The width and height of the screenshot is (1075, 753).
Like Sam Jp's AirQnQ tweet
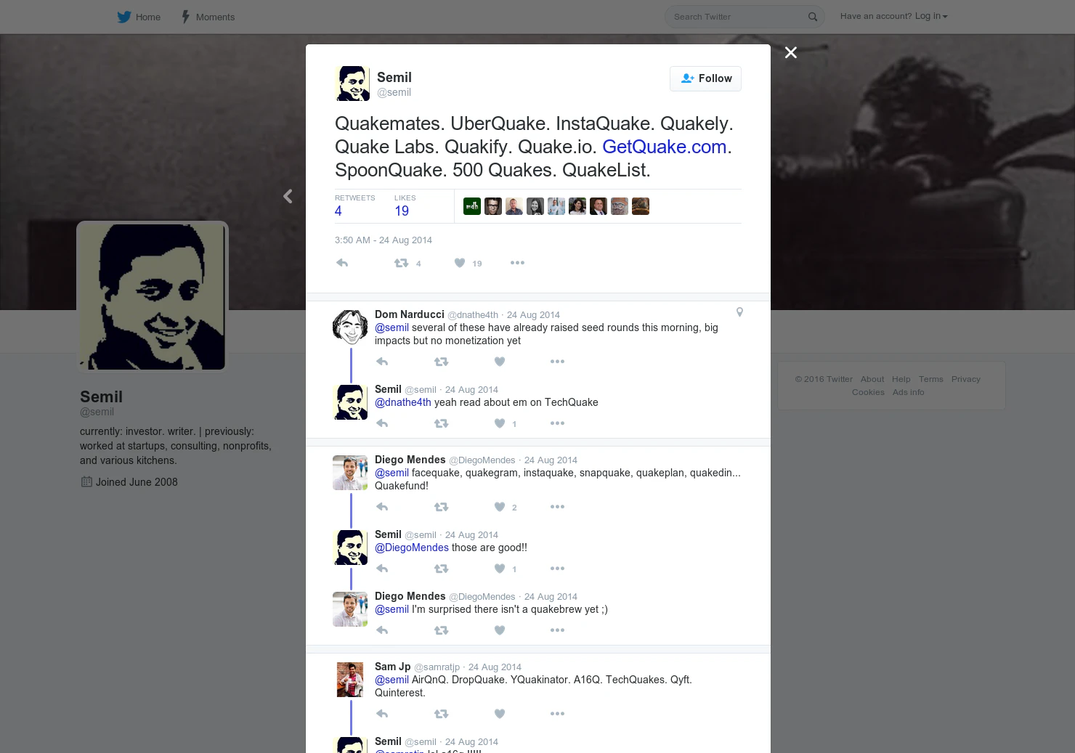(x=500, y=714)
